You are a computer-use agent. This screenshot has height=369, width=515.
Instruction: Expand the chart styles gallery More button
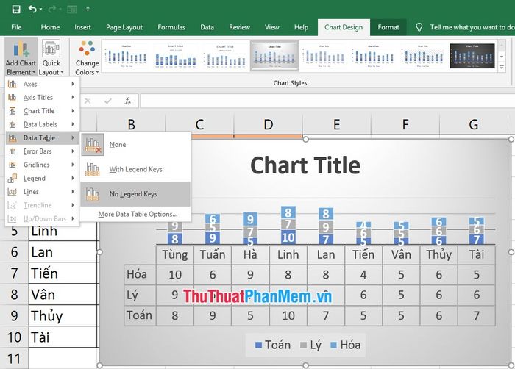tap(502, 68)
